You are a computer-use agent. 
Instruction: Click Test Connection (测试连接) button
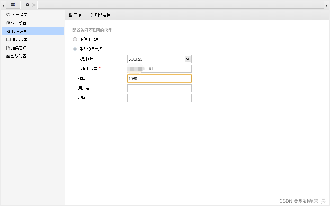pos(100,15)
